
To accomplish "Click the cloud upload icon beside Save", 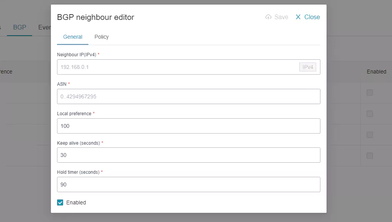I will pyautogui.click(x=268, y=17).
